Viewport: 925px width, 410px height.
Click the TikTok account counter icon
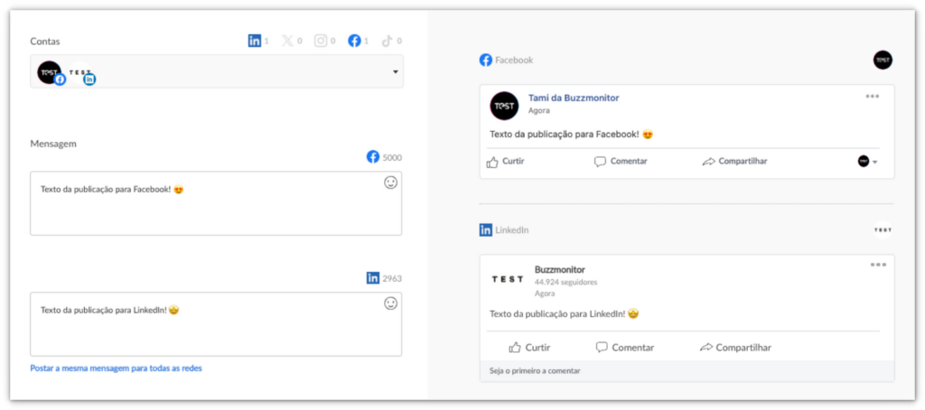(387, 41)
